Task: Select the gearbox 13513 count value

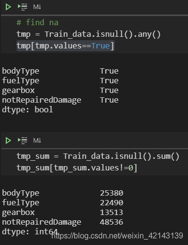Action: 111,213
